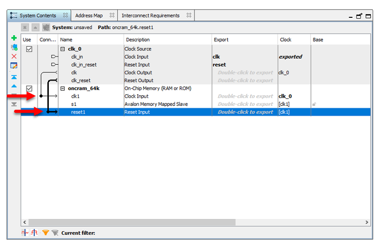This screenshot has width=382, height=248.
Task: Click the move to top arrow icon
Action: coord(14,77)
